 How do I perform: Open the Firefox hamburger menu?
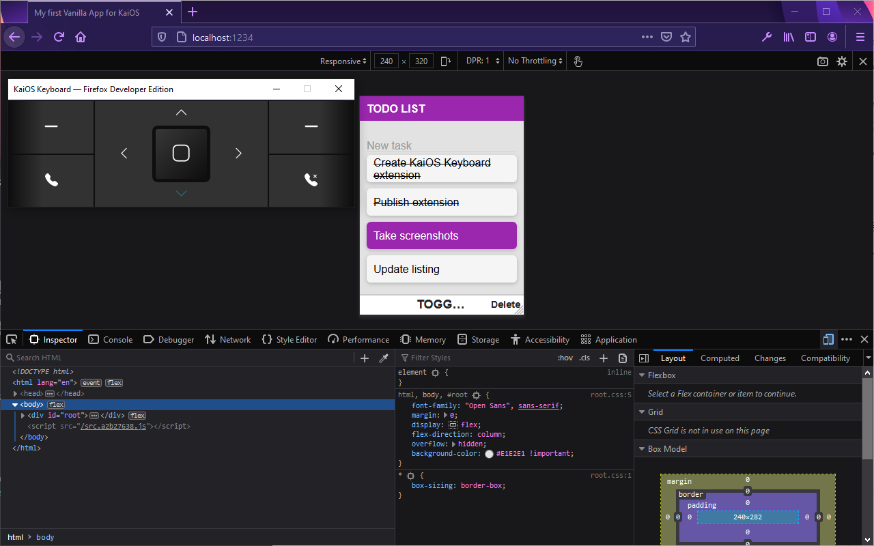click(860, 37)
